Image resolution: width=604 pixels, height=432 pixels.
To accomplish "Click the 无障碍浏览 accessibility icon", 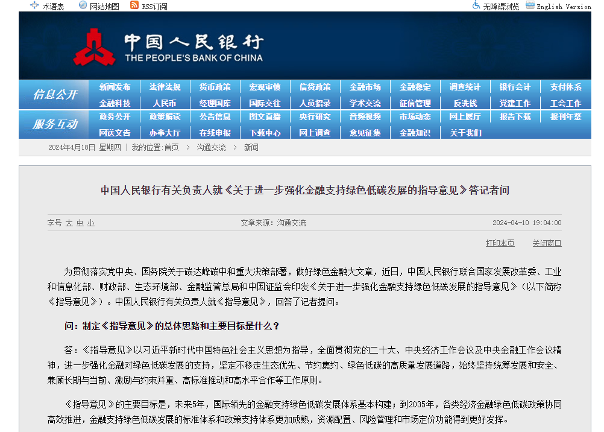I will click(476, 5).
